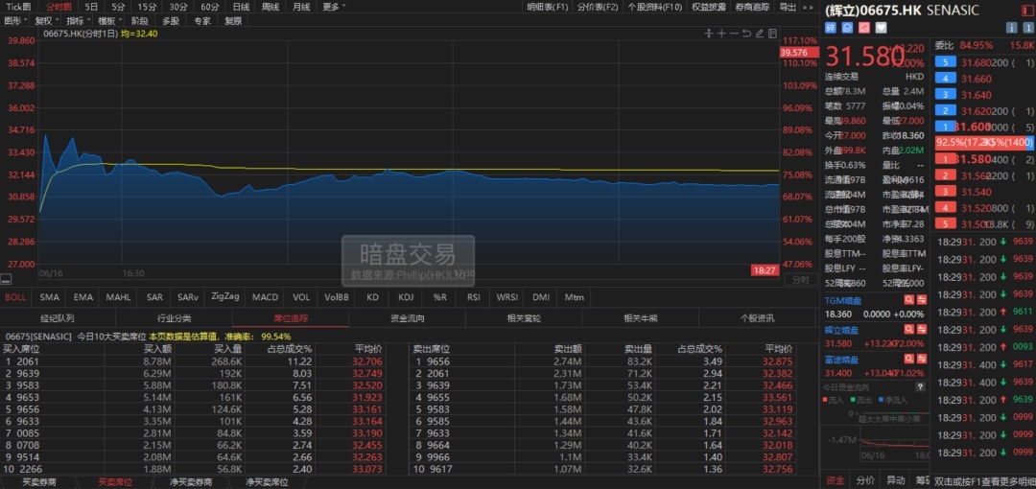The width and height of the screenshot is (1036, 489).
Task: Search 辉立暗盘 with magnifier icon
Action: click(909, 330)
